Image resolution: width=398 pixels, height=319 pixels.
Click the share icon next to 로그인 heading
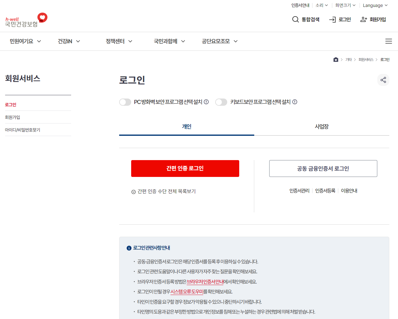point(383,80)
